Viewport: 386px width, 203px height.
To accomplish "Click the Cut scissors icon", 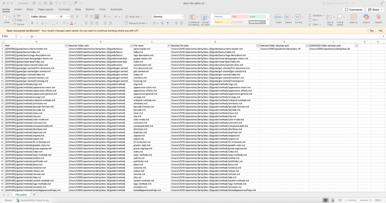I will (x=14, y=15).
